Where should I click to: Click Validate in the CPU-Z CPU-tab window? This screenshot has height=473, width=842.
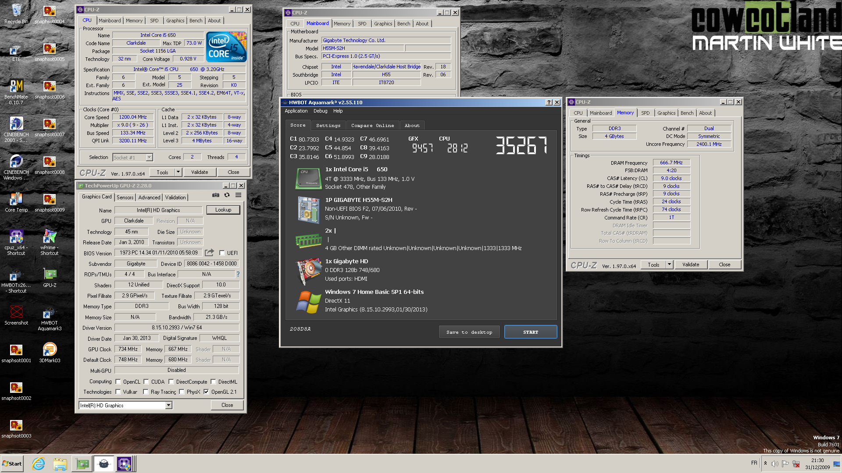[x=200, y=172]
